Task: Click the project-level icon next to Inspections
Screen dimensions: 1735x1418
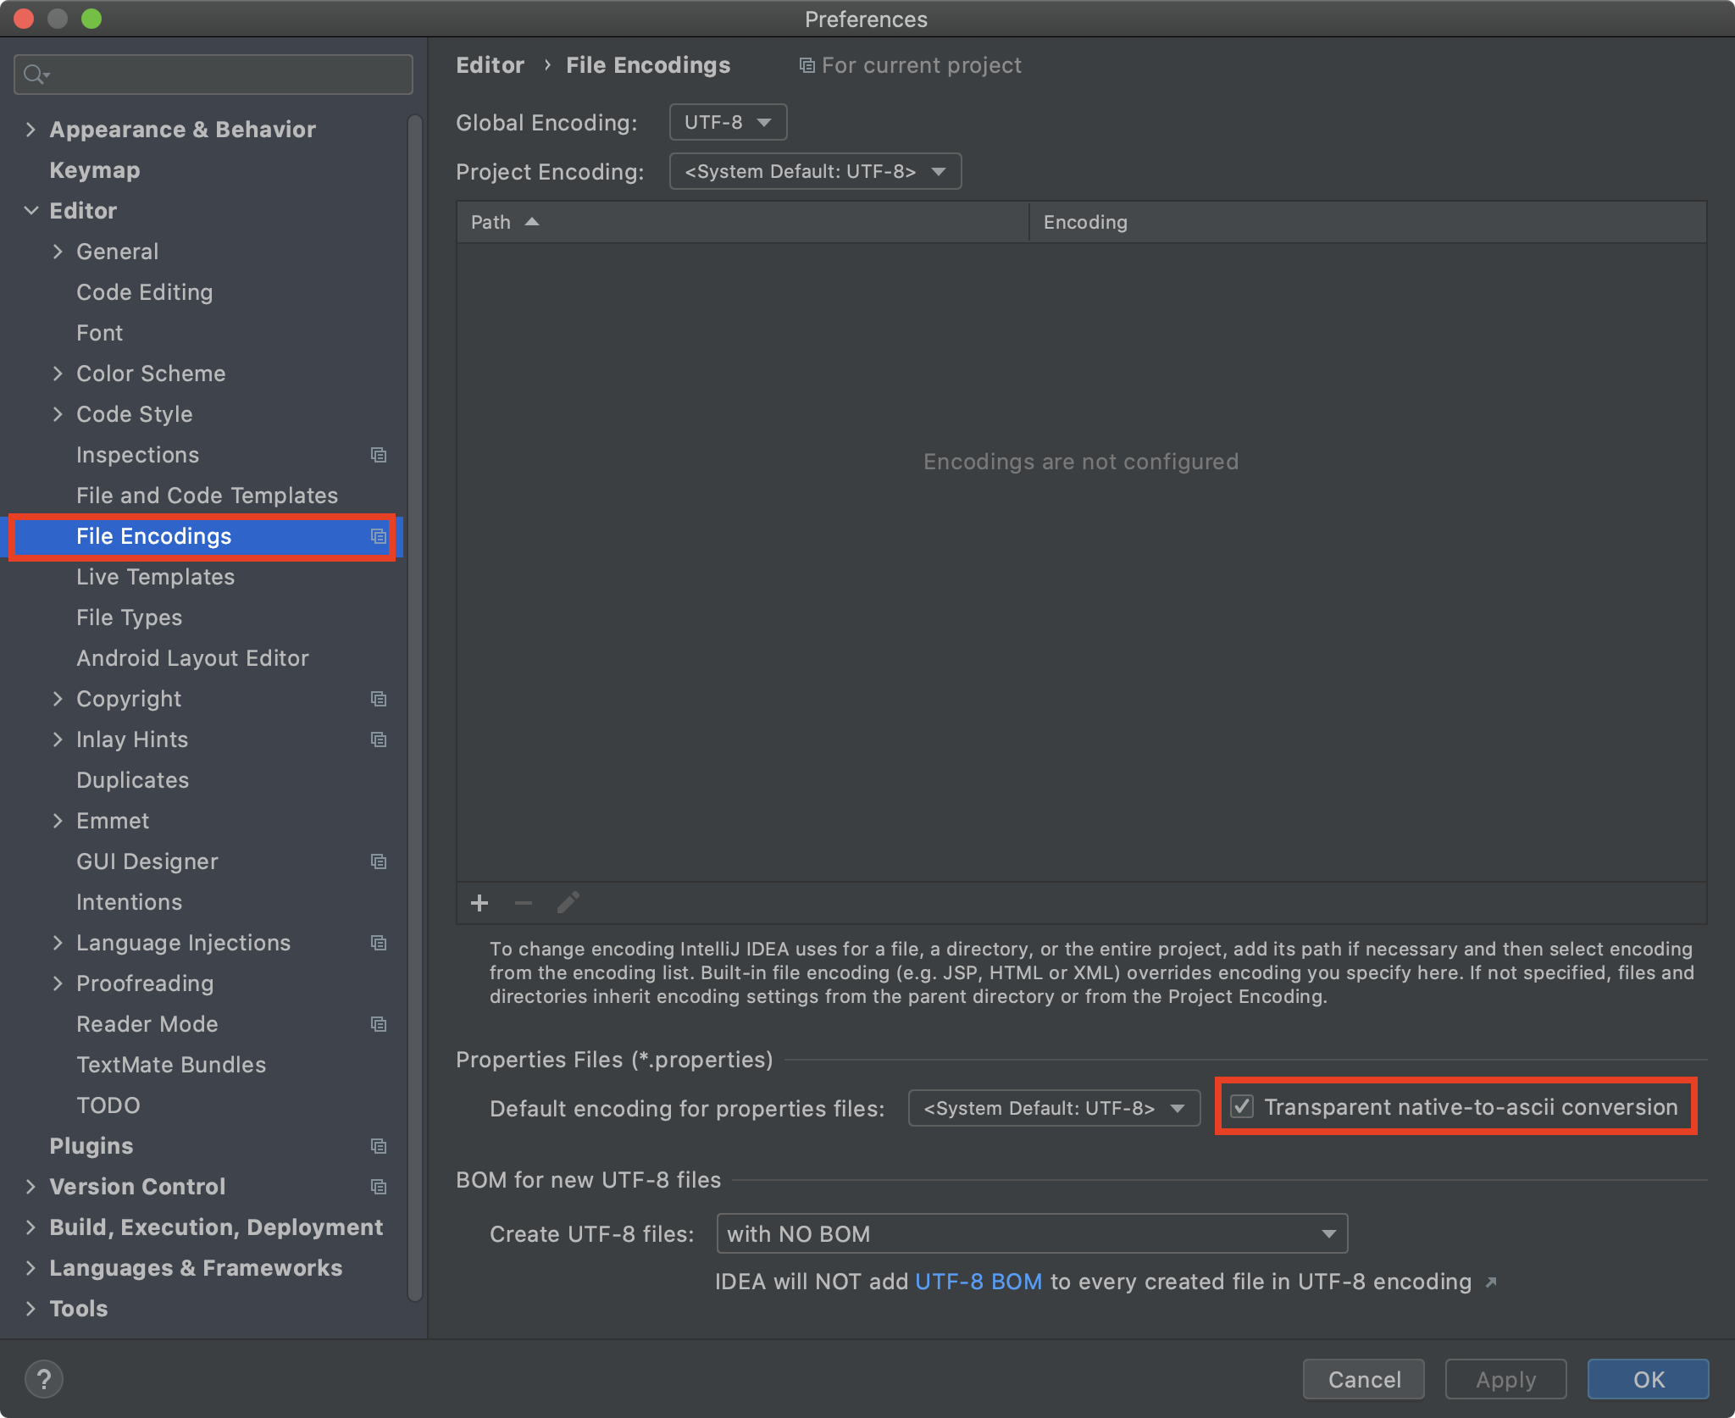Action: (379, 455)
